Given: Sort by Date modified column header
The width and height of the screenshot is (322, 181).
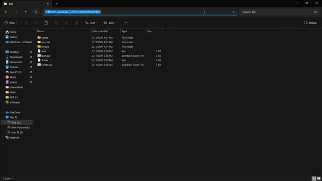Looking at the screenshot, I should tap(105, 31).
